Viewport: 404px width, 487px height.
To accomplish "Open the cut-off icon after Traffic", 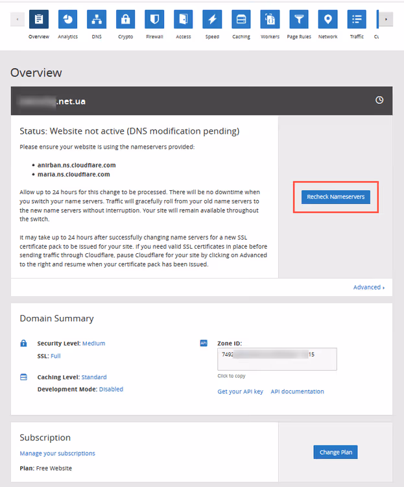I will pos(377,19).
